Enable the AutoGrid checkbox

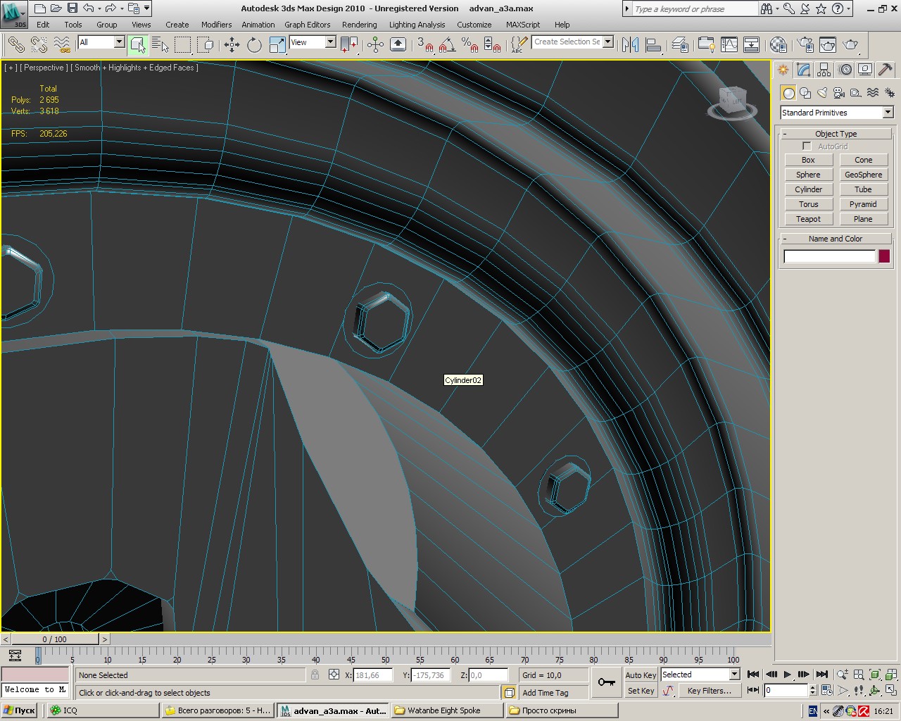coord(807,146)
